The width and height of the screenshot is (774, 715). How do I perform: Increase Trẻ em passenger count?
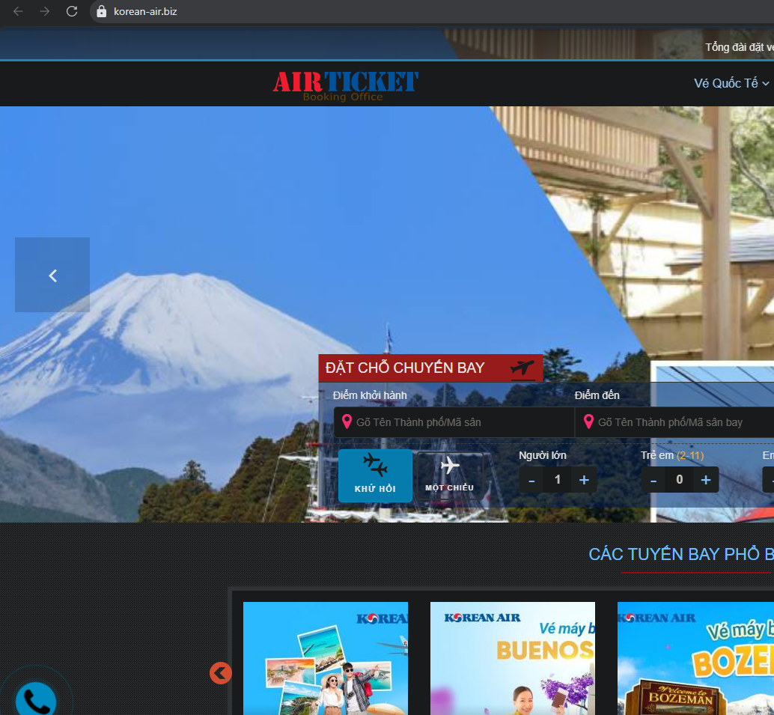pyautogui.click(x=706, y=480)
